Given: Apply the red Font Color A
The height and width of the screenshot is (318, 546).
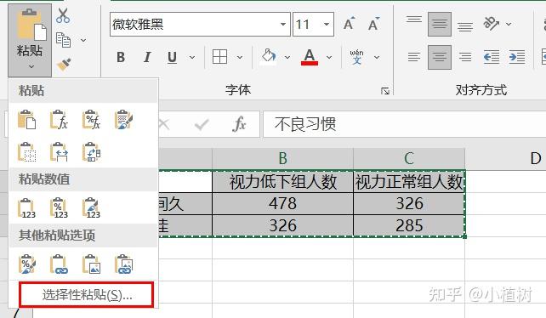Looking at the screenshot, I should click(x=310, y=57).
